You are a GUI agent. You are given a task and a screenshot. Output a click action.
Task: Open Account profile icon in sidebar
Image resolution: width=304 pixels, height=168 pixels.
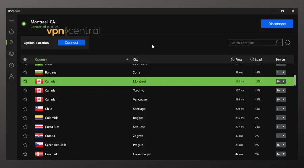[11, 76]
